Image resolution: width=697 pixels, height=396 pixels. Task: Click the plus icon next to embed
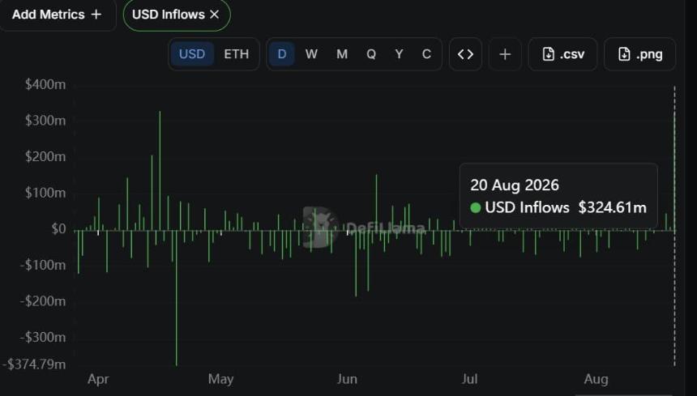click(x=505, y=54)
